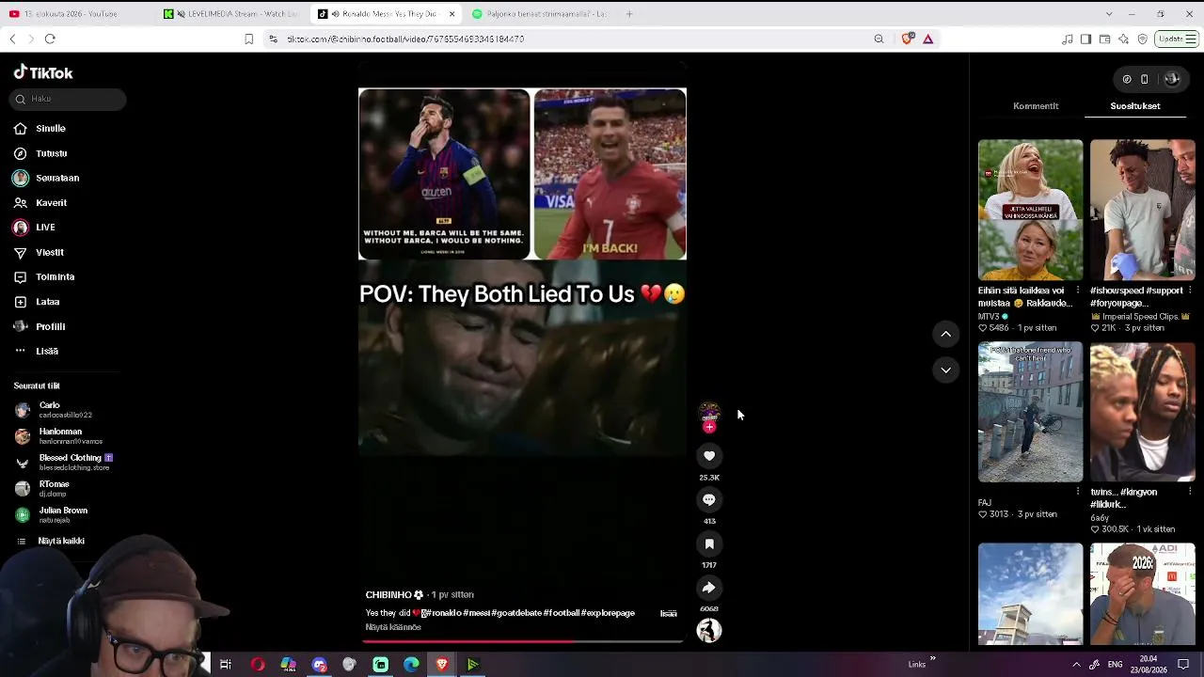The height and width of the screenshot is (677, 1204).
Task: Open the Brave media playlist music icon
Action: [1067, 39]
